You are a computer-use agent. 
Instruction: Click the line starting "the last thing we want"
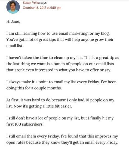point(60,64)
